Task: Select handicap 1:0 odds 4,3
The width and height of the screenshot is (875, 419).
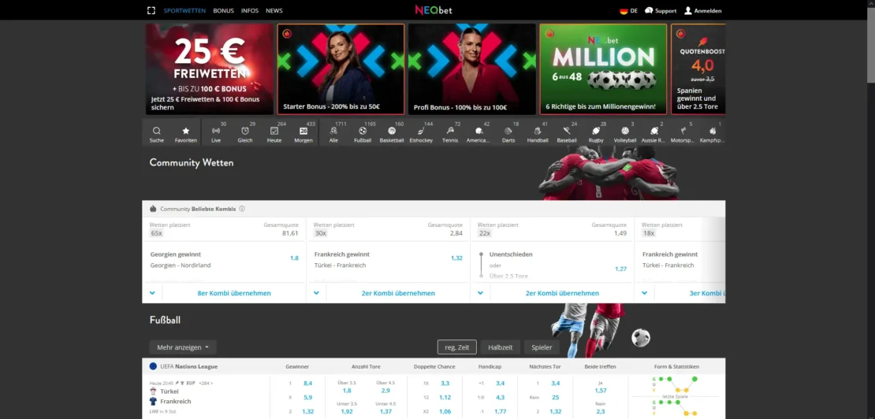Action: [x=500, y=397]
